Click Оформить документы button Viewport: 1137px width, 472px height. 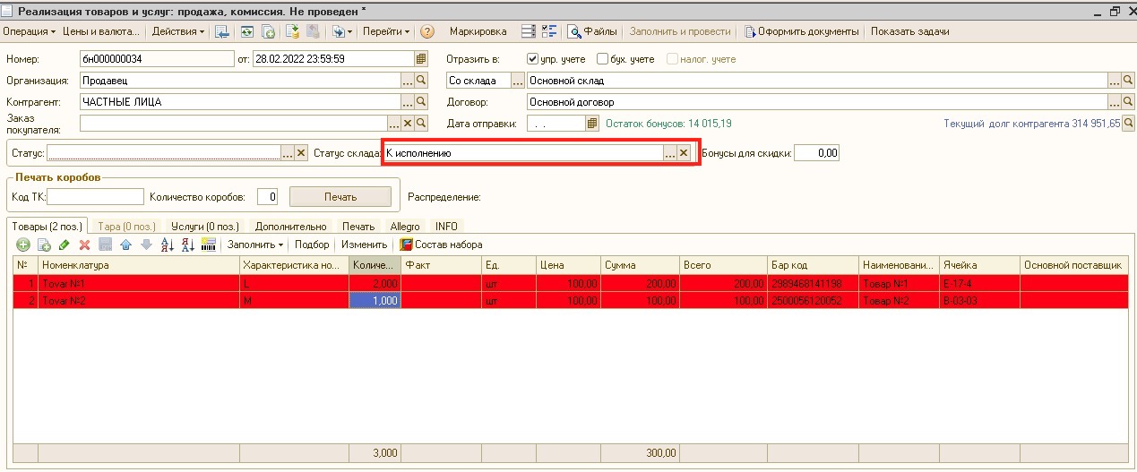coord(801,31)
